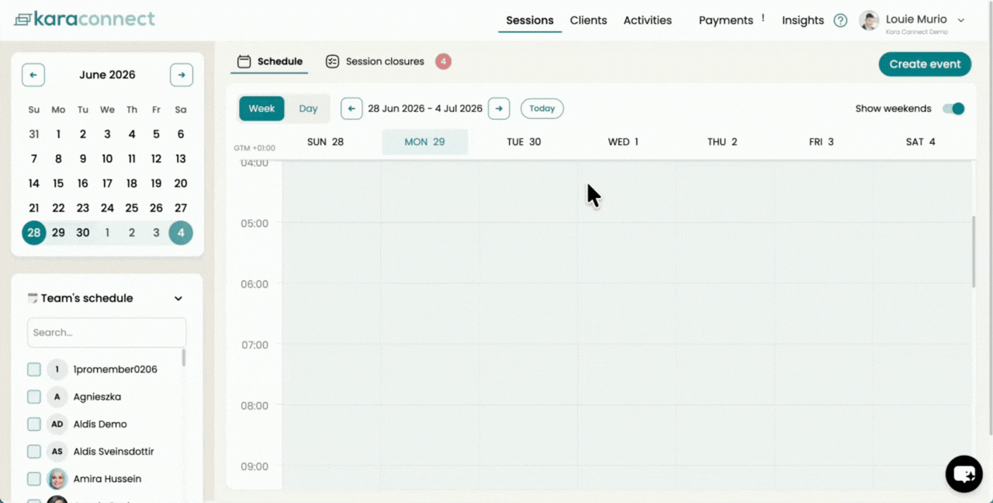Open the Activities tab
This screenshot has height=503, width=993.
[648, 21]
